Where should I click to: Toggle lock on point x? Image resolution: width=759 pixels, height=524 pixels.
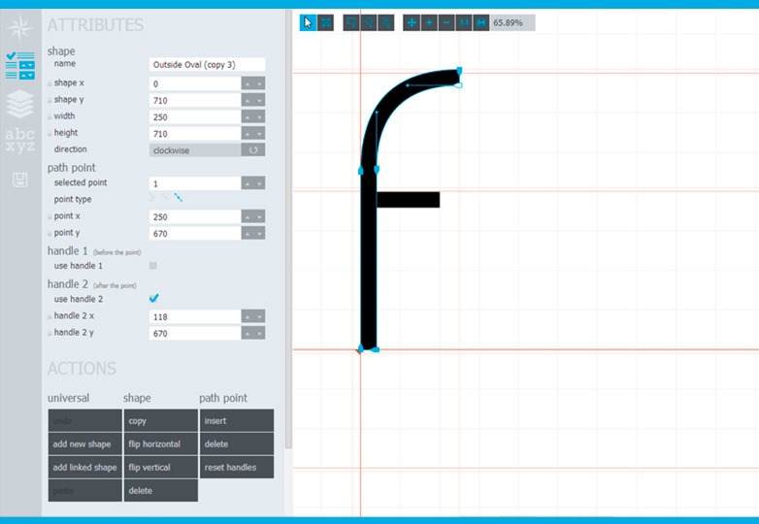point(49,216)
